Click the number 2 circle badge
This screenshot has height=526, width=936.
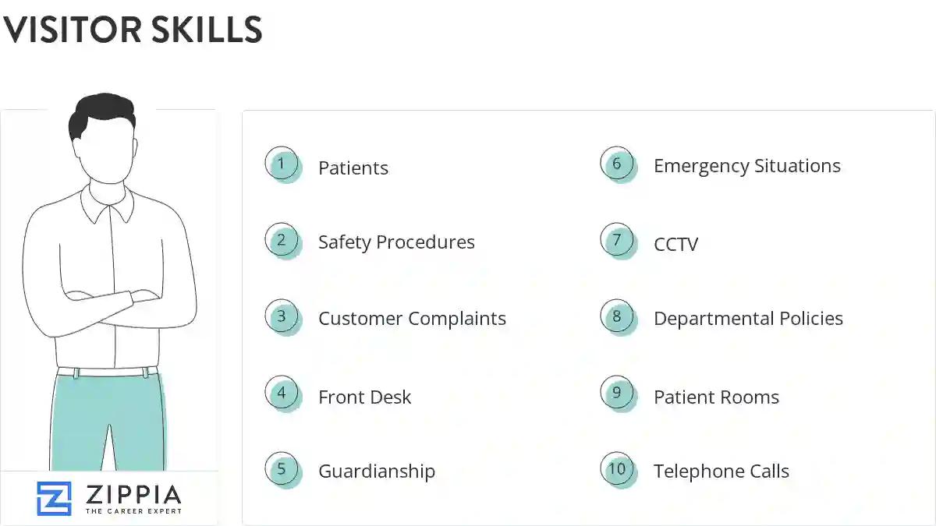pyautogui.click(x=282, y=240)
